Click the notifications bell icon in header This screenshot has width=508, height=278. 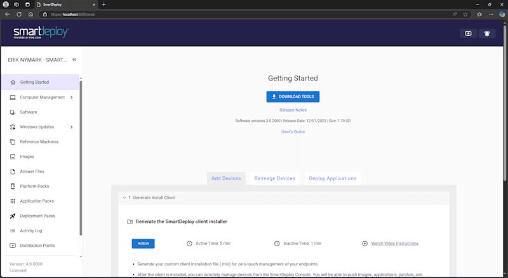487,34
